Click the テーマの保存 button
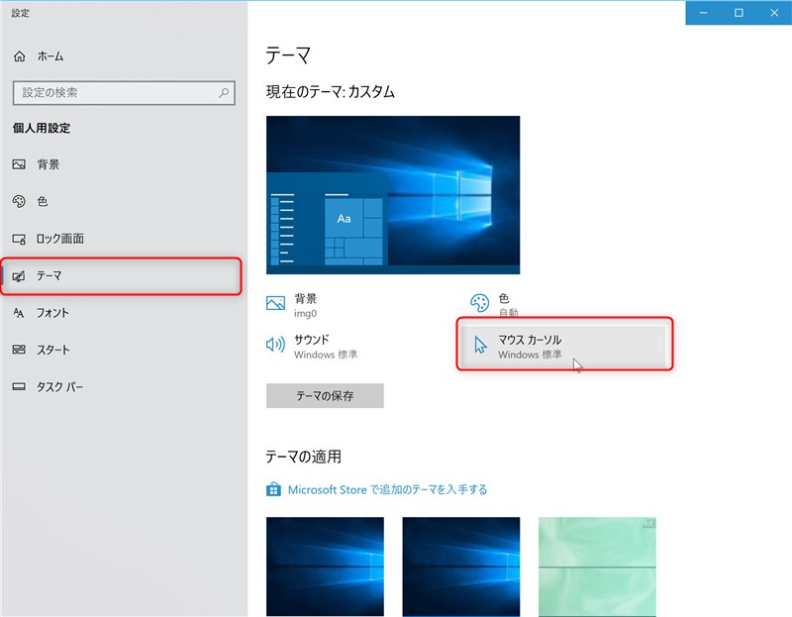792x617 pixels. (325, 396)
